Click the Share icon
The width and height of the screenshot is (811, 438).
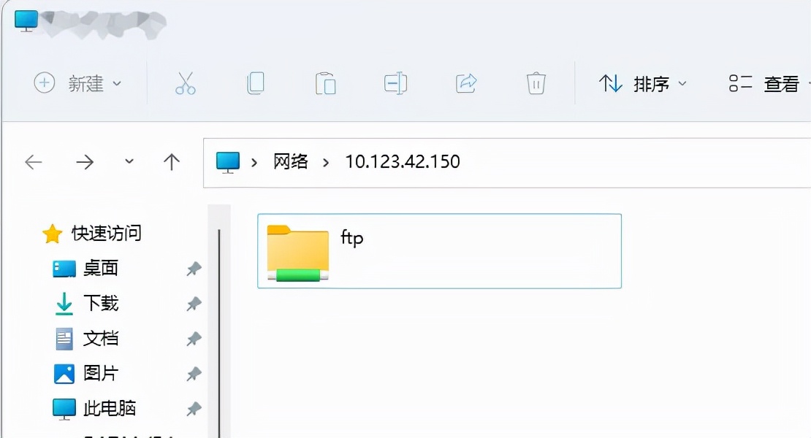coord(465,83)
